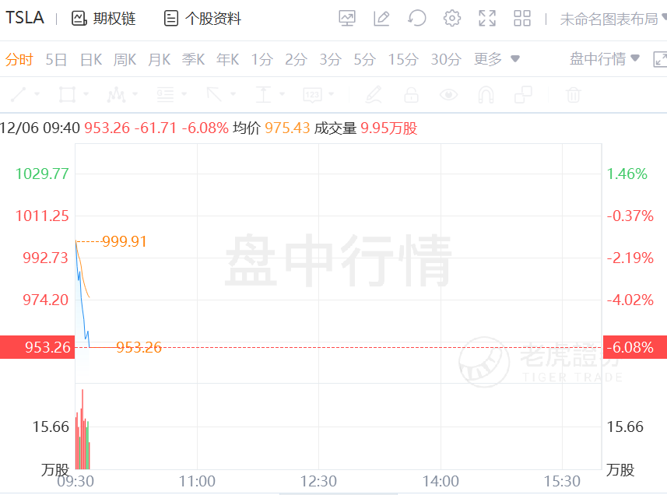The height and width of the screenshot is (495, 667).
Task: Expand the Fibonacci tool dropdown arrow
Action: pos(184,93)
